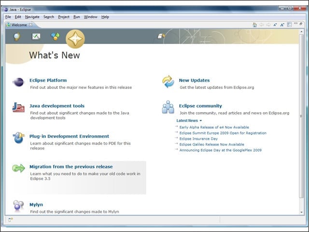This screenshot has width=309, height=232.
Task: Expand the Latest News dropdown arrow
Action: 201,120
